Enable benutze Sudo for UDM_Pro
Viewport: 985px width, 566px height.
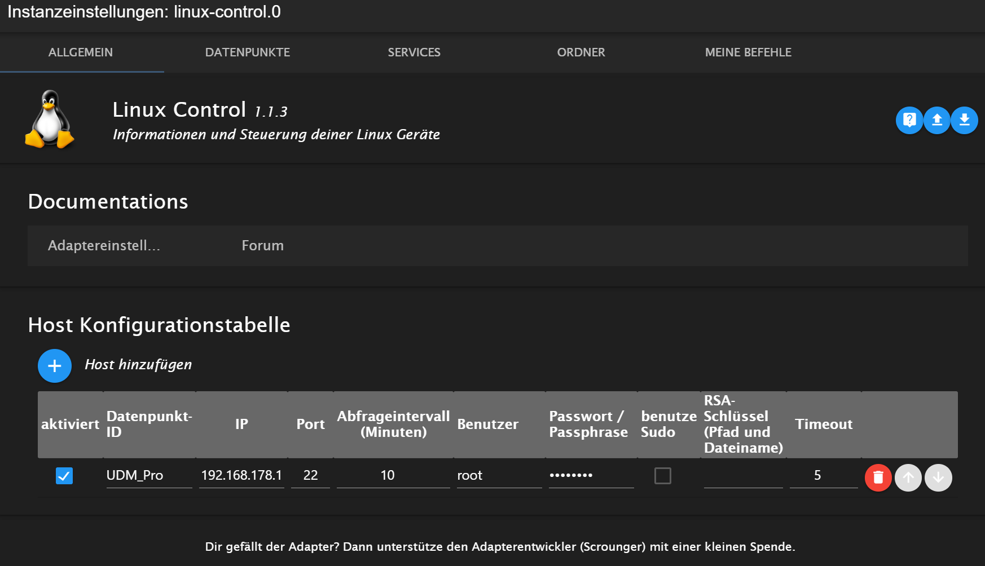point(663,476)
